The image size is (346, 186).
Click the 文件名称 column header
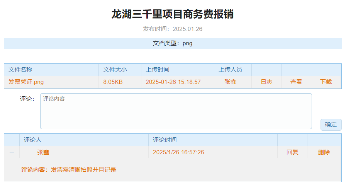coord(20,70)
